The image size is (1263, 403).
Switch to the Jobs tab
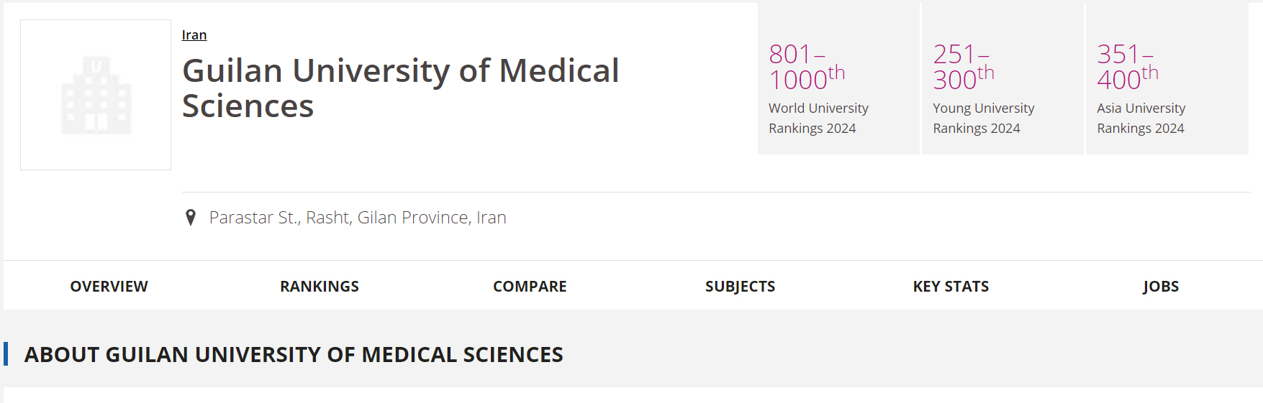point(1160,286)
